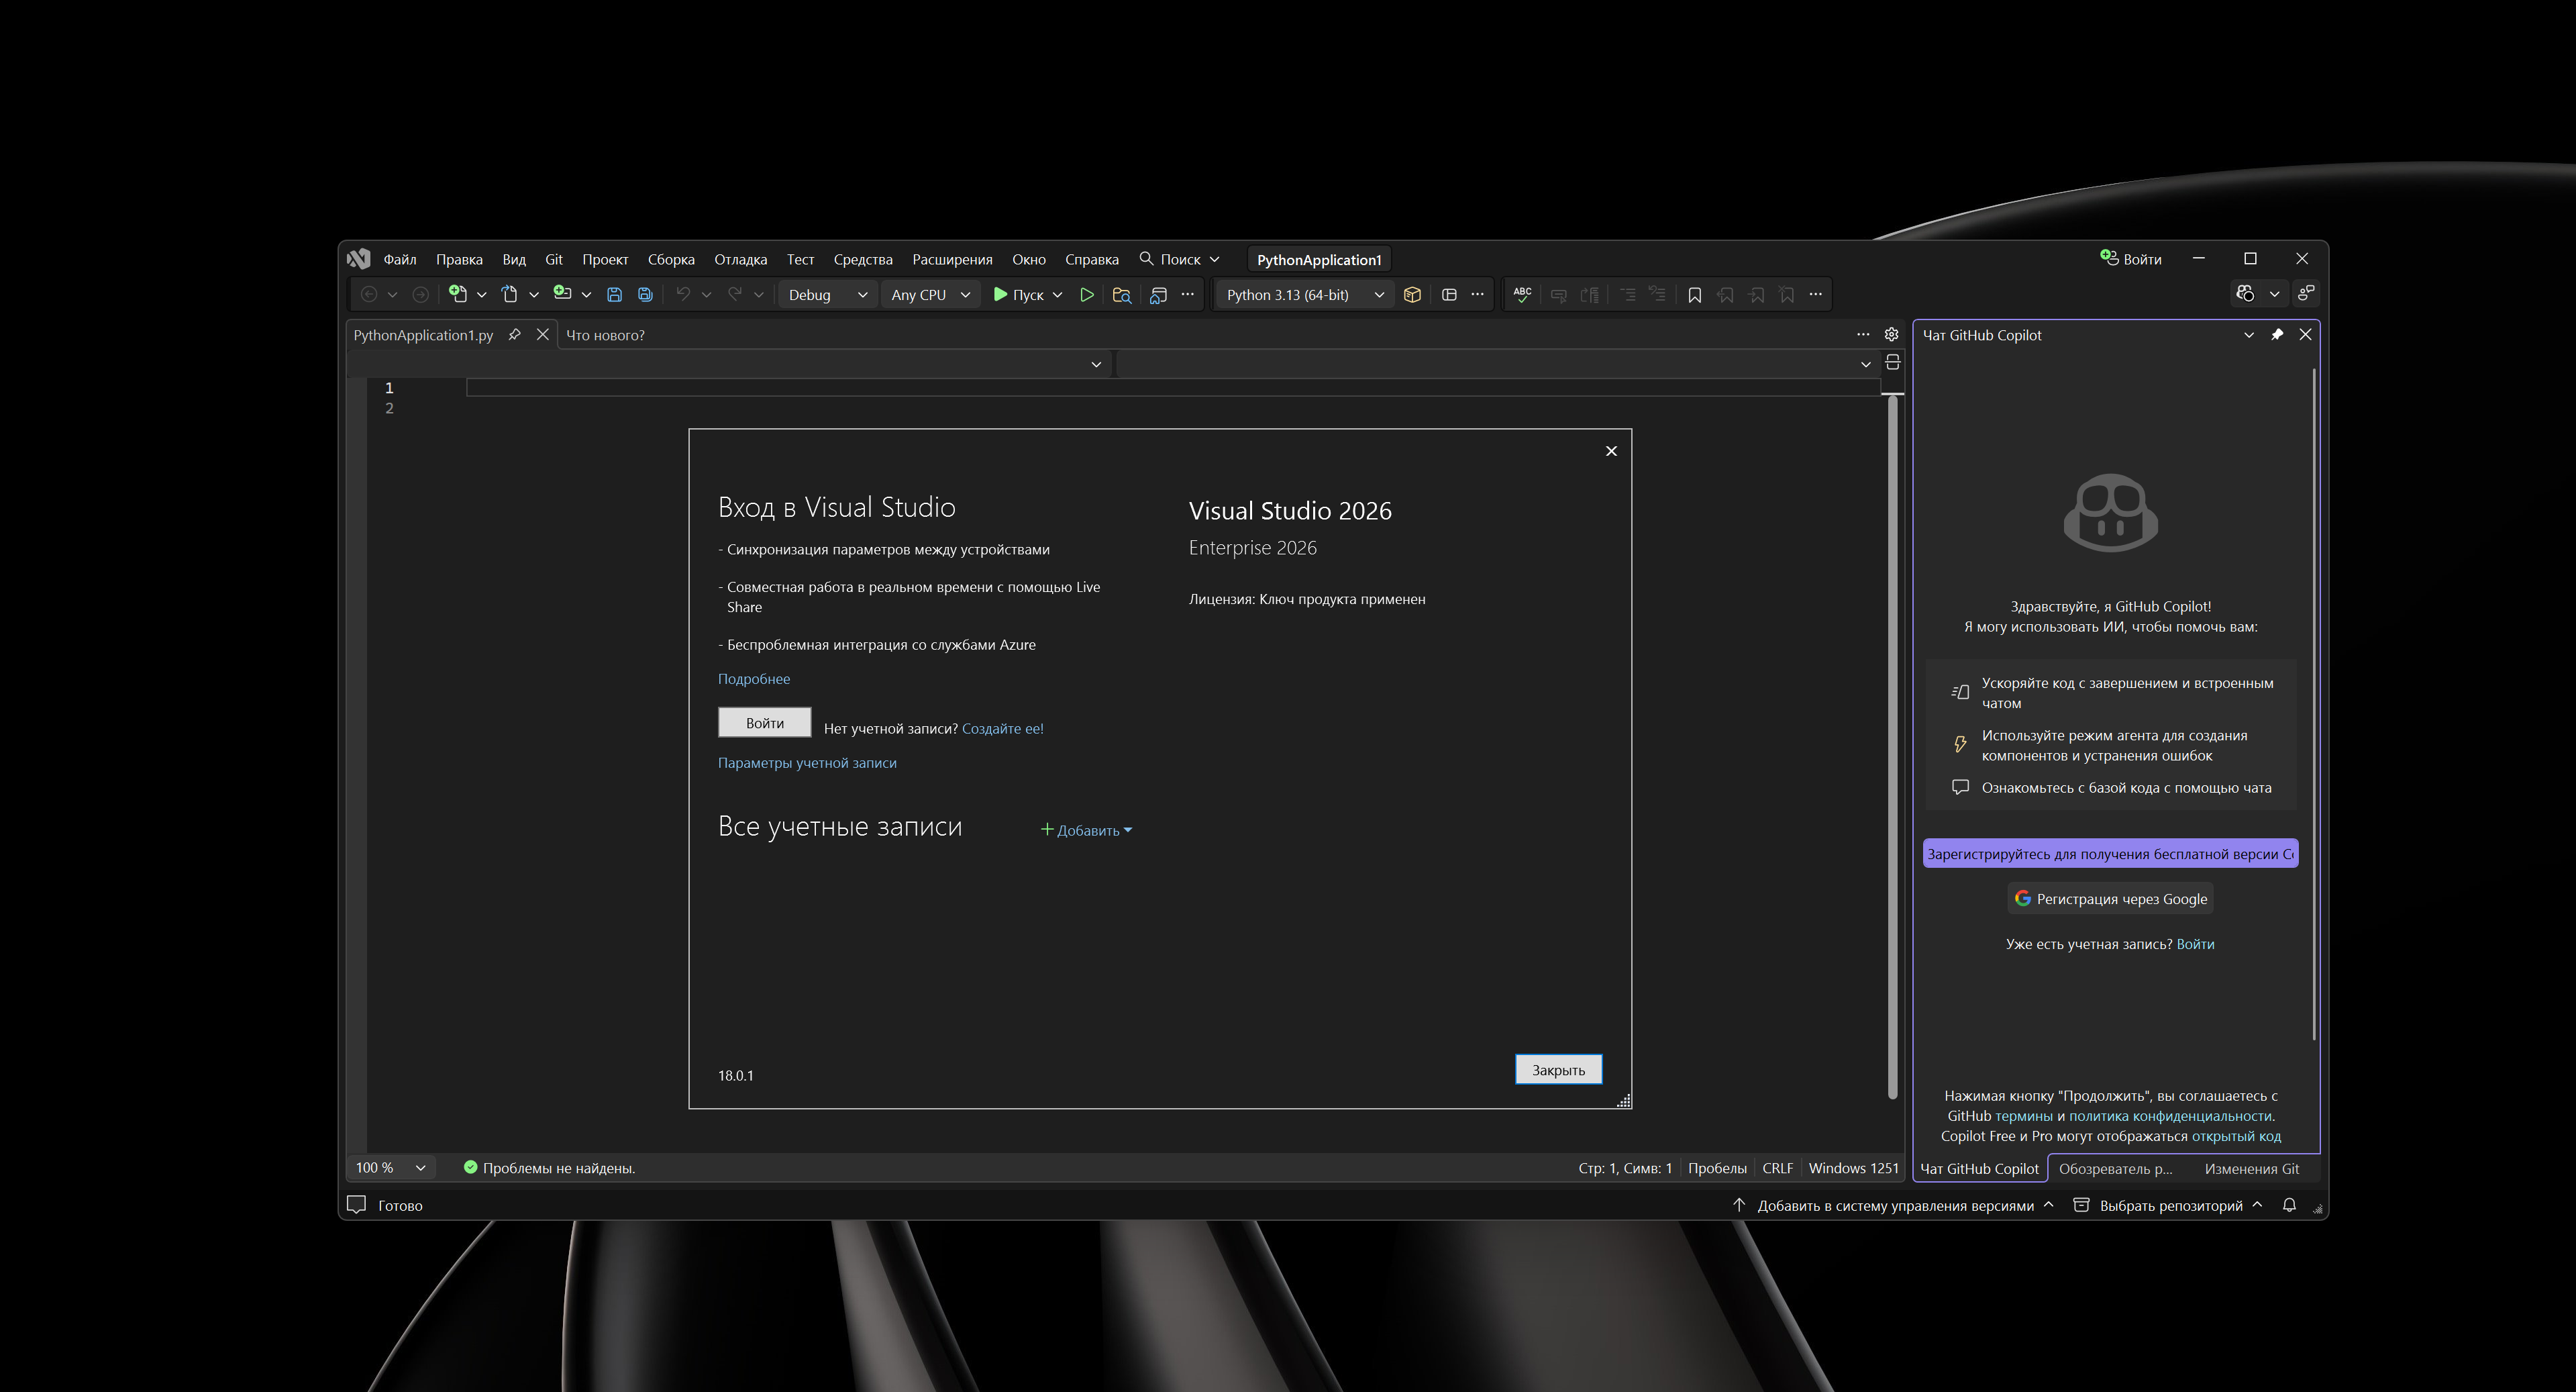Open Python environments package icon
The image size is (2576, 1392).
coord(1412,295)
